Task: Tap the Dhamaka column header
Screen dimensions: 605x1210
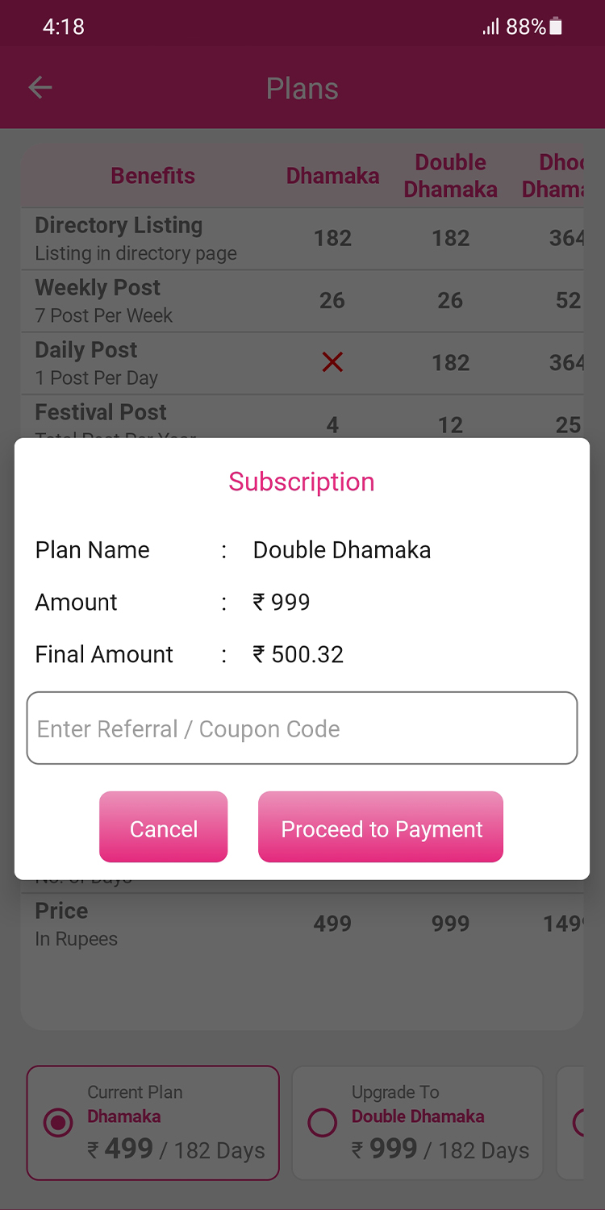Action: [332, 176]
